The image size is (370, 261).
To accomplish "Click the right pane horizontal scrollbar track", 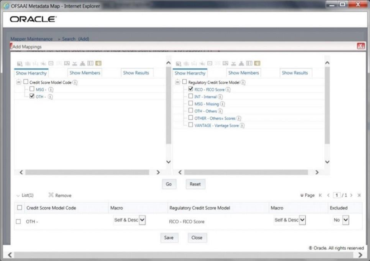I will 246,172.
